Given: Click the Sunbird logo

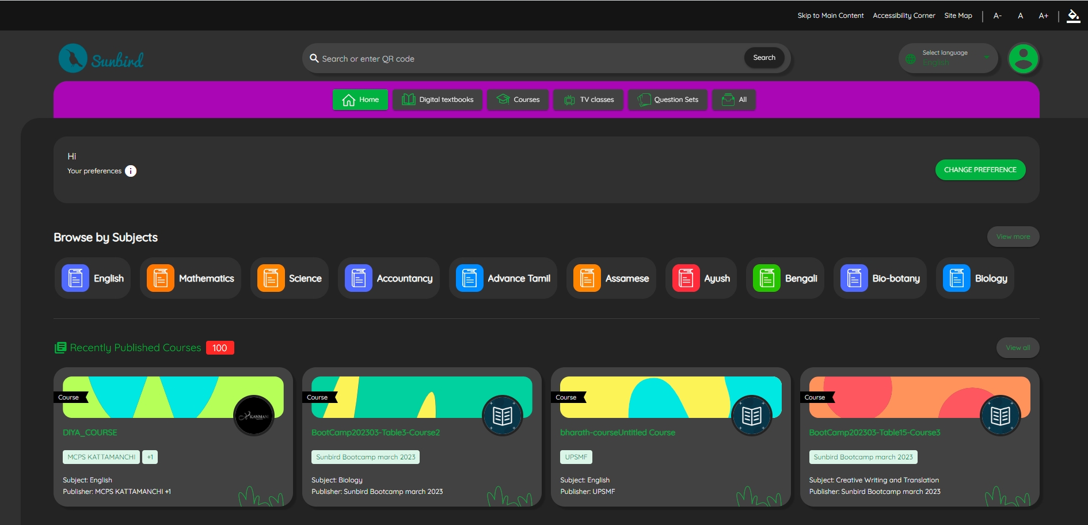Looking at the screenshot, I should pyautogui.click(x=101, y=59).
